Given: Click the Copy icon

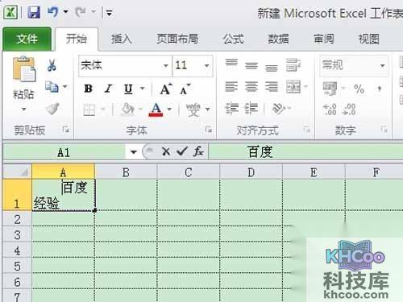Looking at the screenshot, I should (x=52, y=87).
